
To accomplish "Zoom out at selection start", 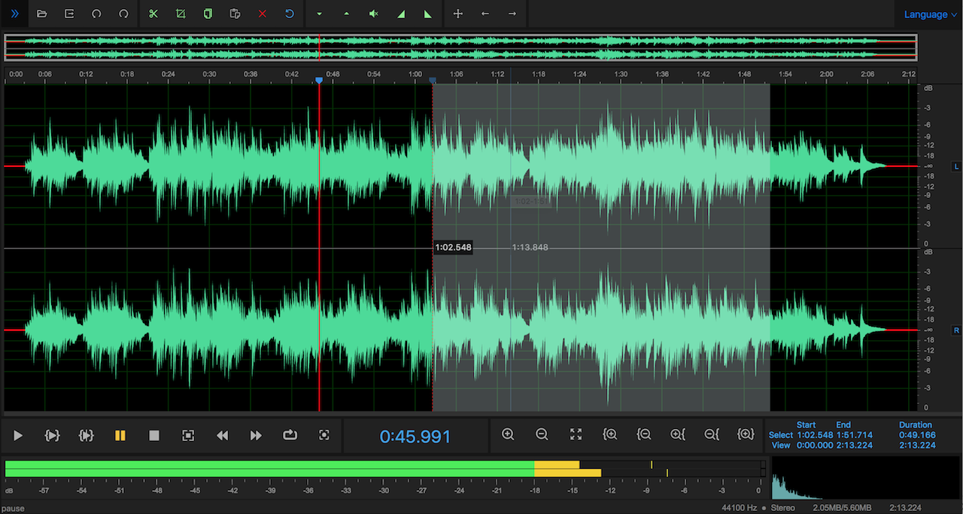I will click(x=644, y=434).
